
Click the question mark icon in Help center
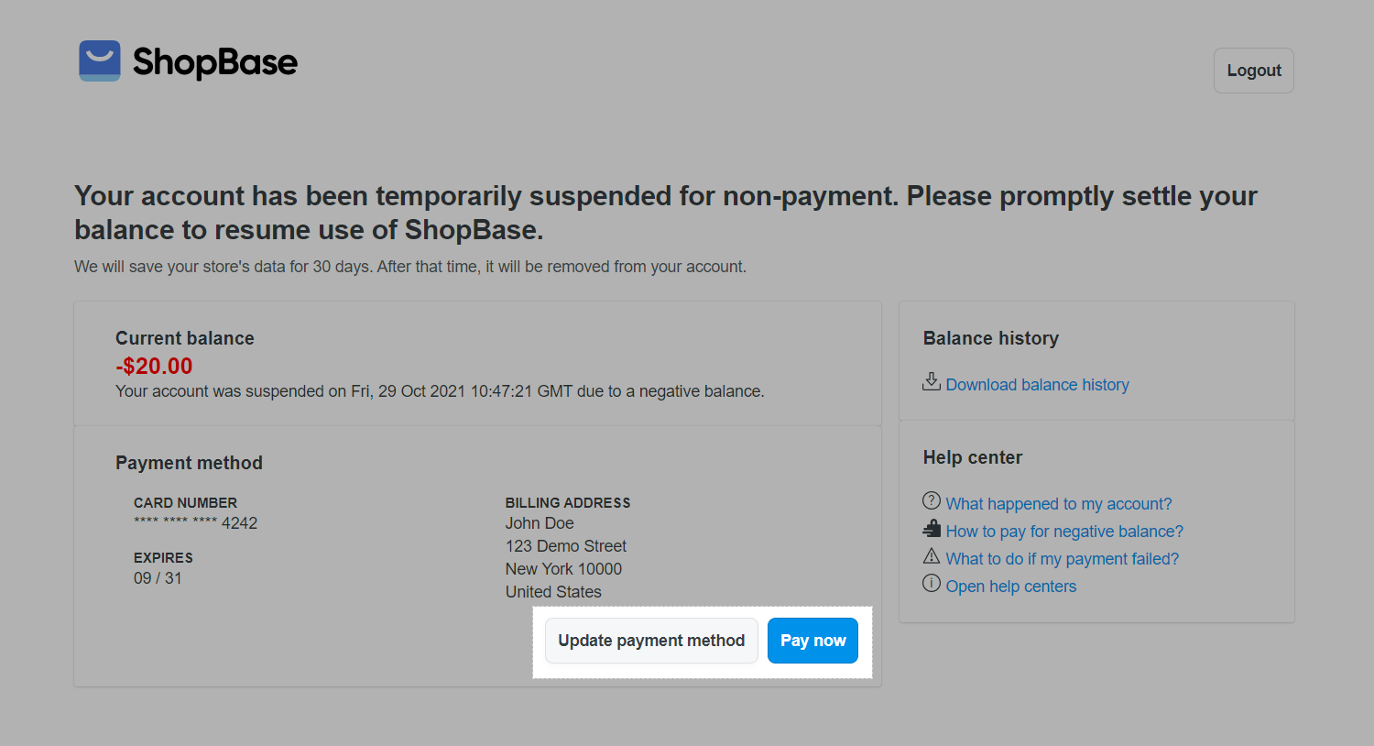coord(932,500)
